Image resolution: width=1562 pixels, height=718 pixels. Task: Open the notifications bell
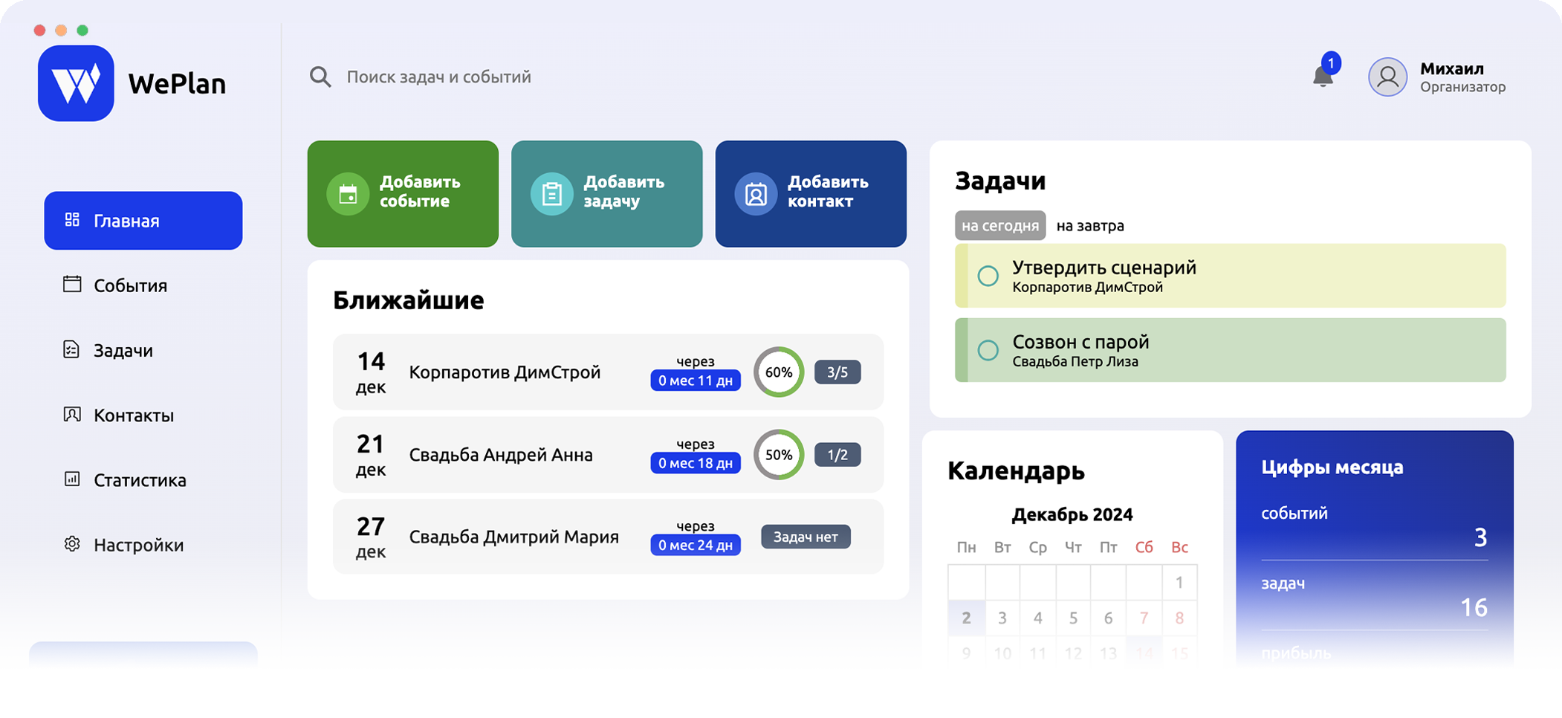click(1322, 76)
